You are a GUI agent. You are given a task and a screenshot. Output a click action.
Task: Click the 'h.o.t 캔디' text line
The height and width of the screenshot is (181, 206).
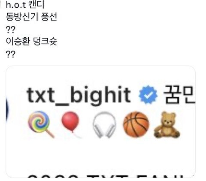coord(25,5)
